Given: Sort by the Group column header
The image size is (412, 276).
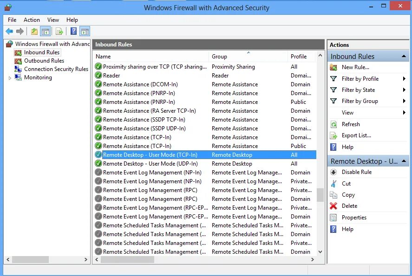Looking at the screenshot, I should [x=249, y=57].
